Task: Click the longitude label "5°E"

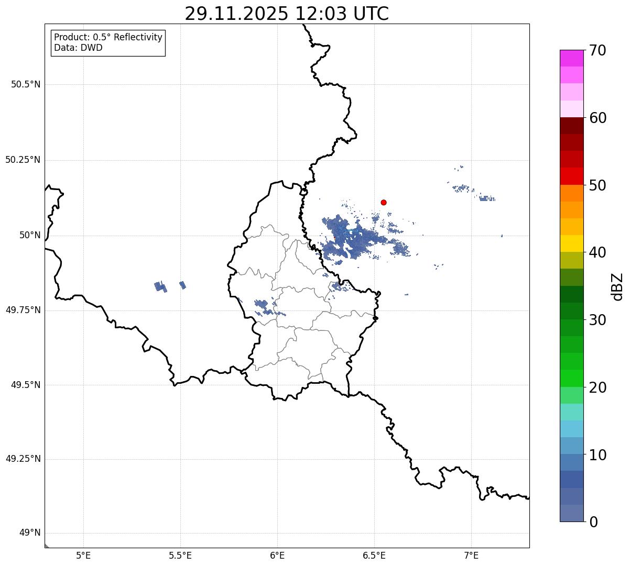Action: coord(83,555)
